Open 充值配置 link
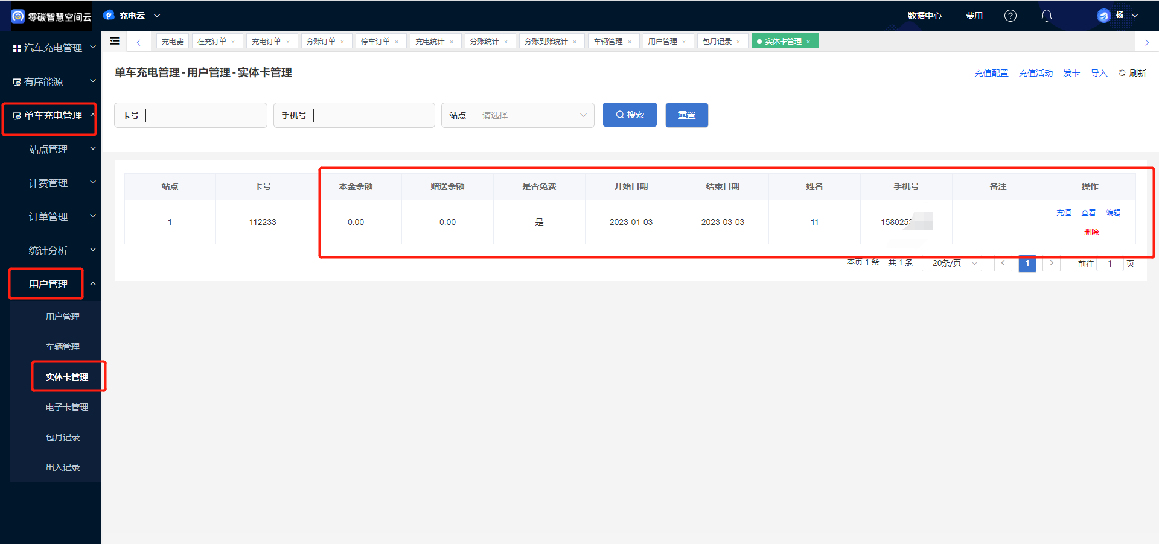This screenshot has height=544, width=1159. tap(991, 73)
